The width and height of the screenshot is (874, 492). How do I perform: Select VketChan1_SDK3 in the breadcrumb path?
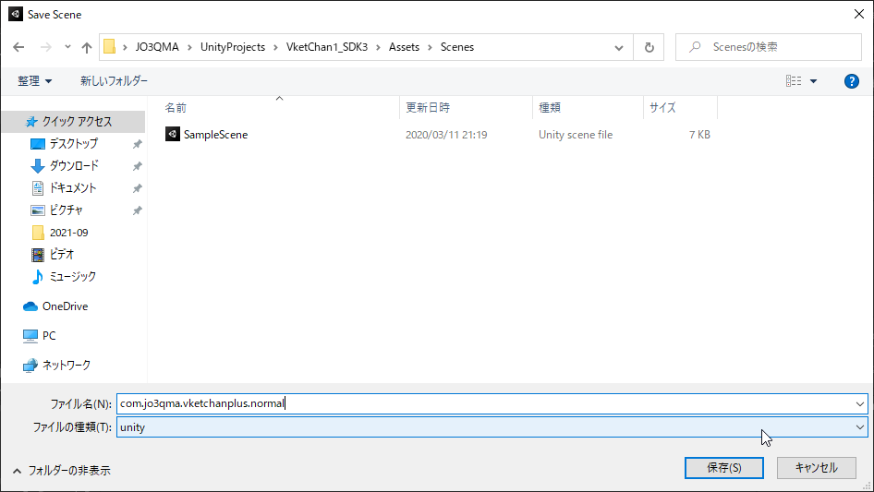327,47
